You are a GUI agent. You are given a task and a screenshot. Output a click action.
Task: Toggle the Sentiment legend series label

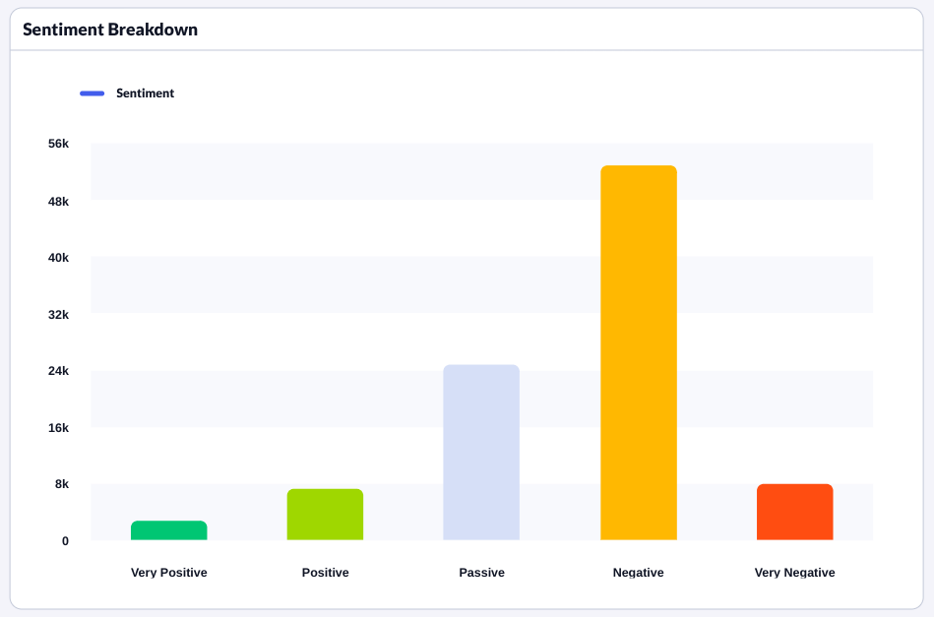pyautogui.click(x=145, y=93)
